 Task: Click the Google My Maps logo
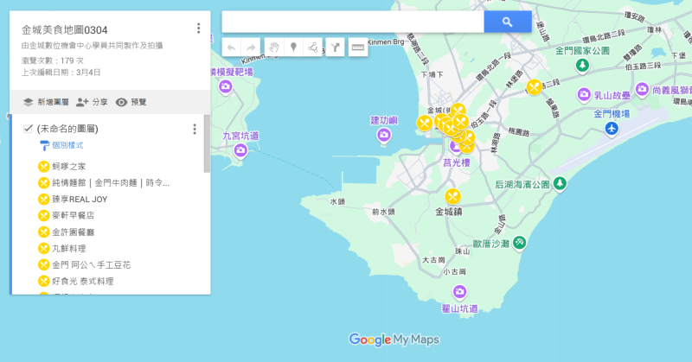(394, 340)
